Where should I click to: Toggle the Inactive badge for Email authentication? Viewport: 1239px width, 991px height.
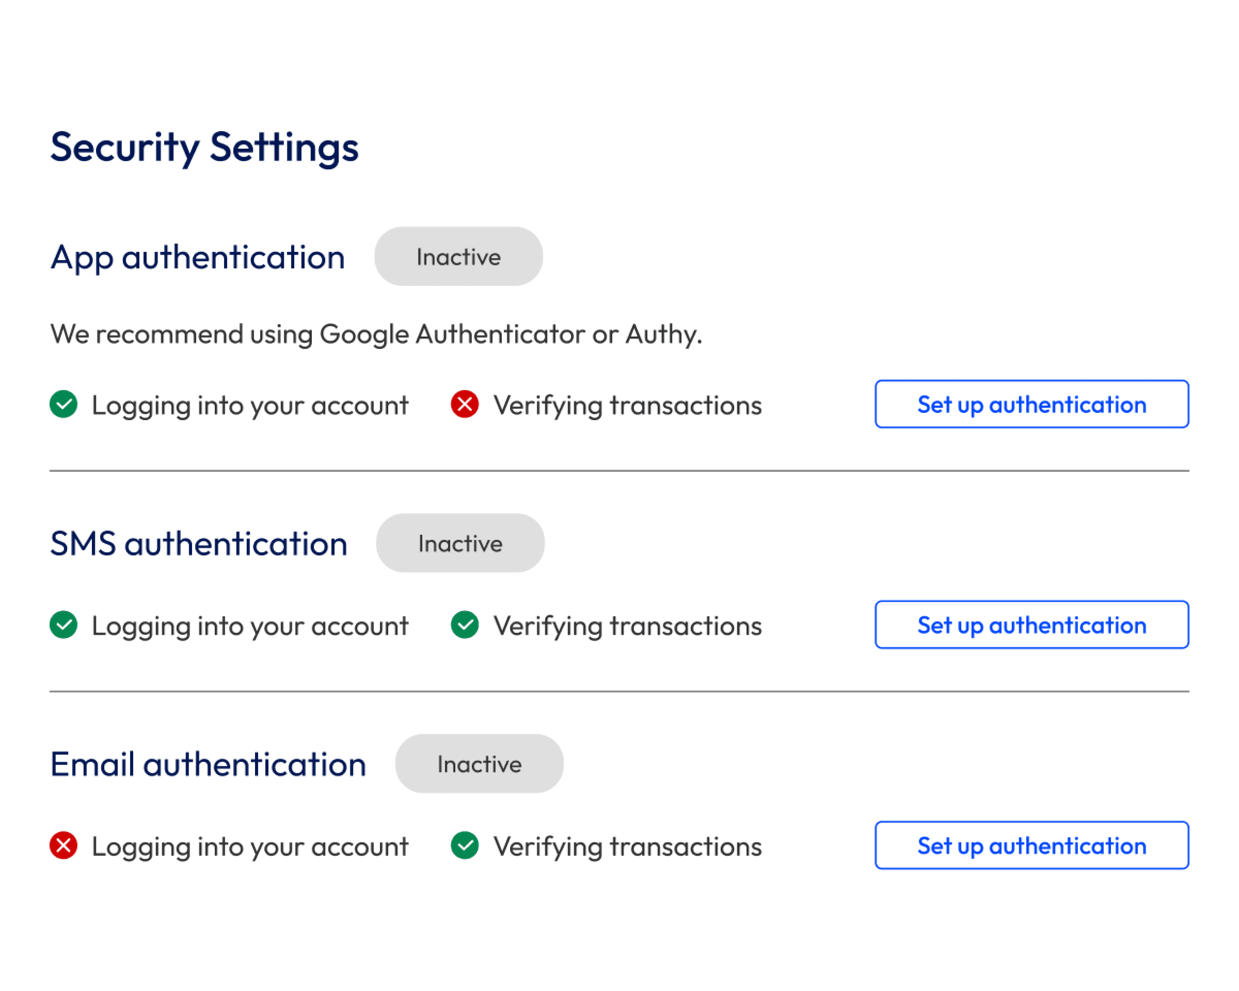coord(479,763)
